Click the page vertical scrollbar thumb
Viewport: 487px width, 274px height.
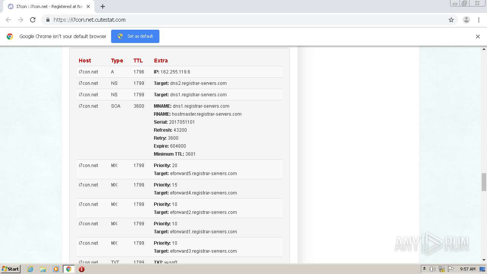click(x=484, y=182)
